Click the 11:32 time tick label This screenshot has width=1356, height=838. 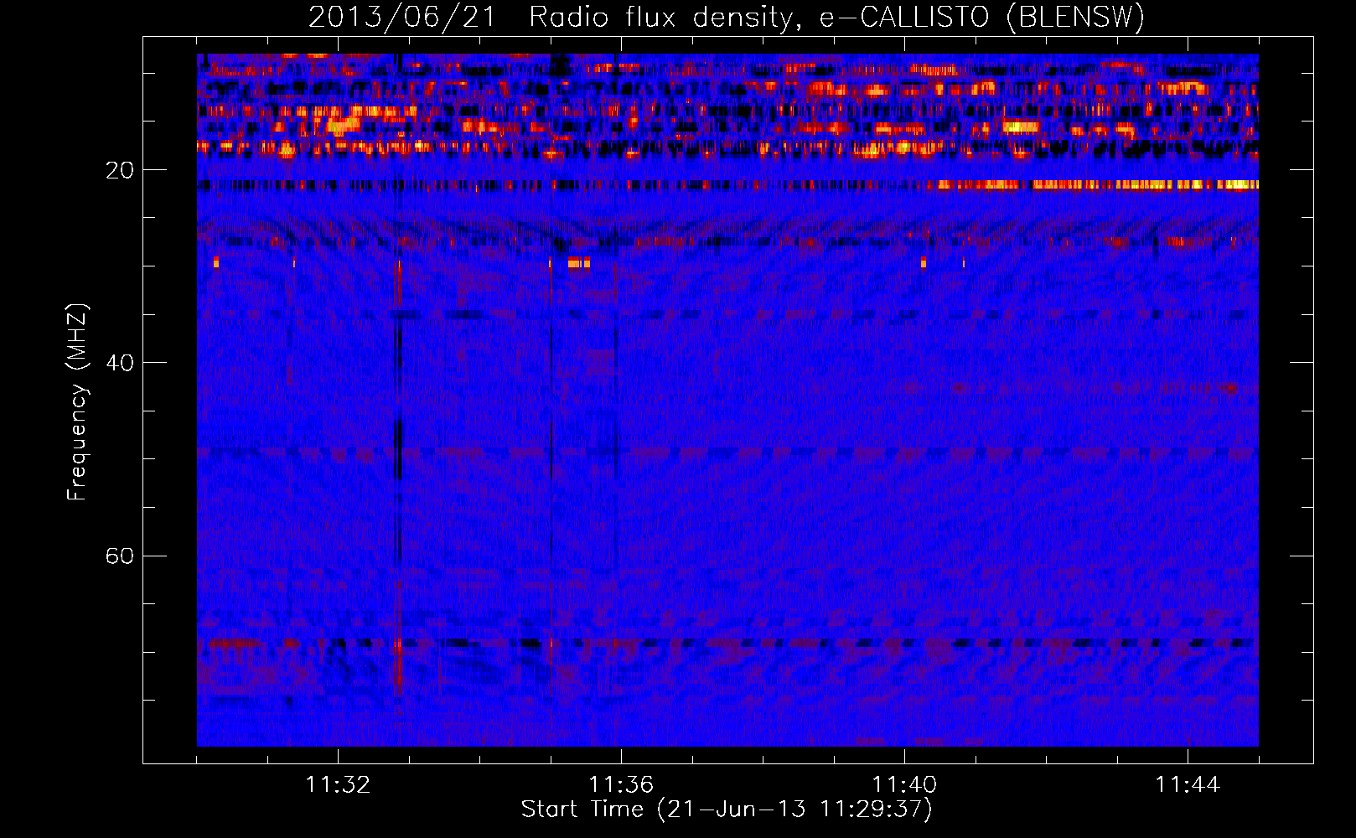coord(338,784)
